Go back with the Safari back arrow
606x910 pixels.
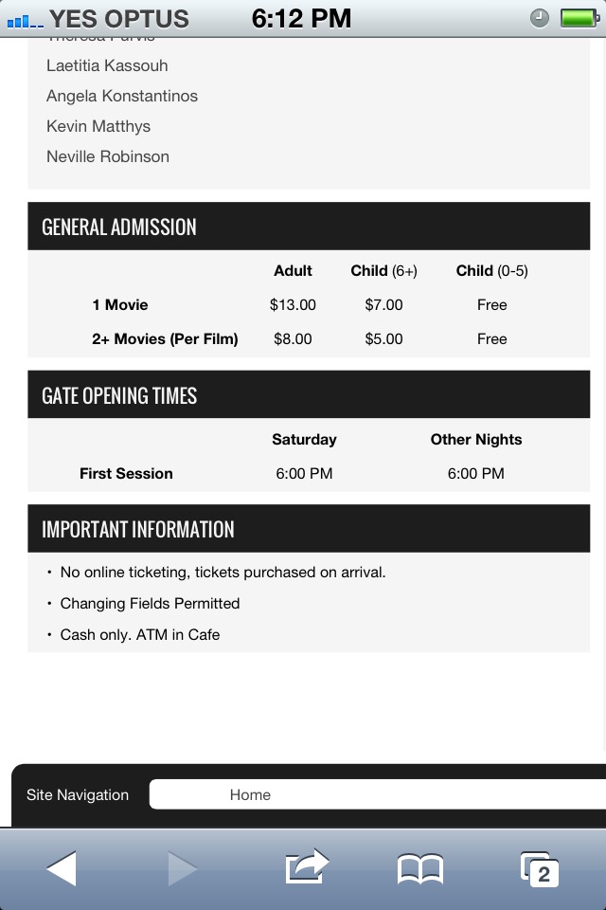point(62,868)
